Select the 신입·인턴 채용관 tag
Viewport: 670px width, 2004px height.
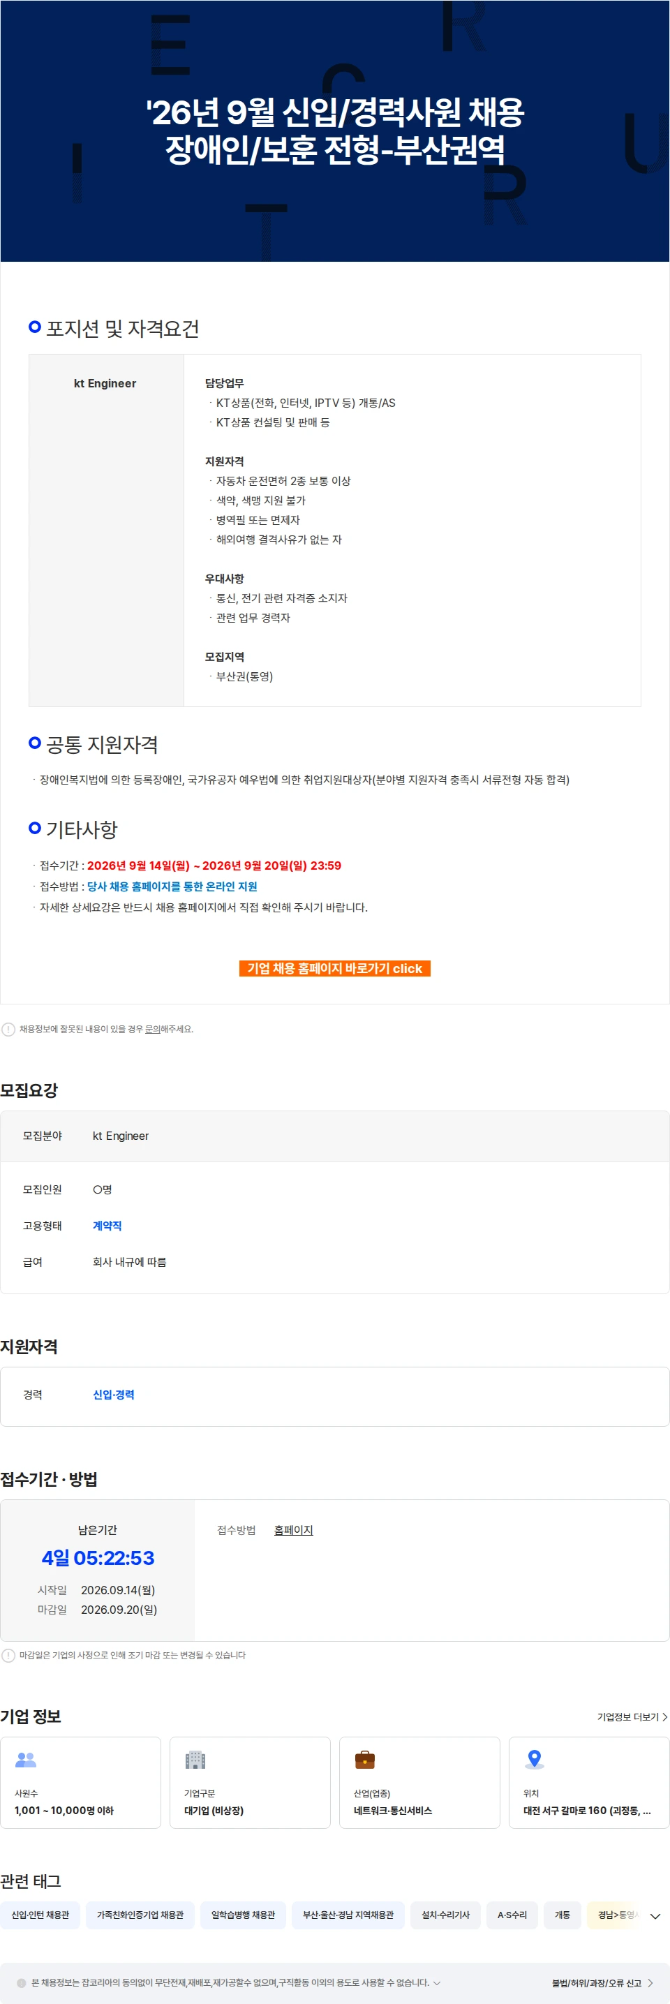40,1915
